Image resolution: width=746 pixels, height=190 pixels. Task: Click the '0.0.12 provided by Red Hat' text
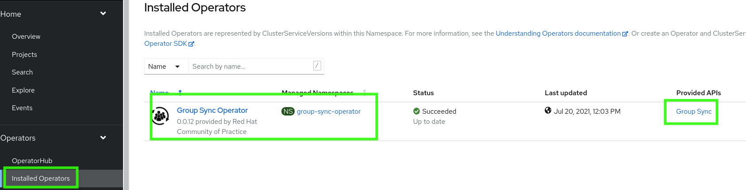tap(217, 122)
